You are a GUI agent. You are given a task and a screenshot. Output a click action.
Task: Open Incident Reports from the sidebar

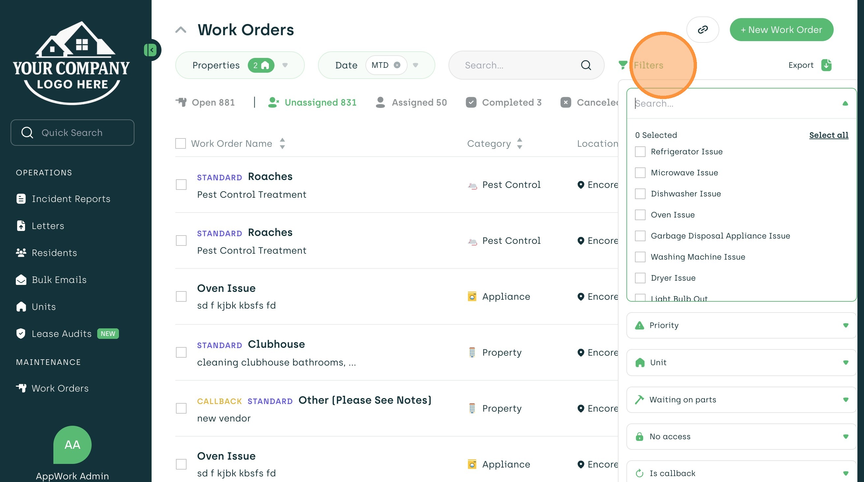(x=71, y=199)
